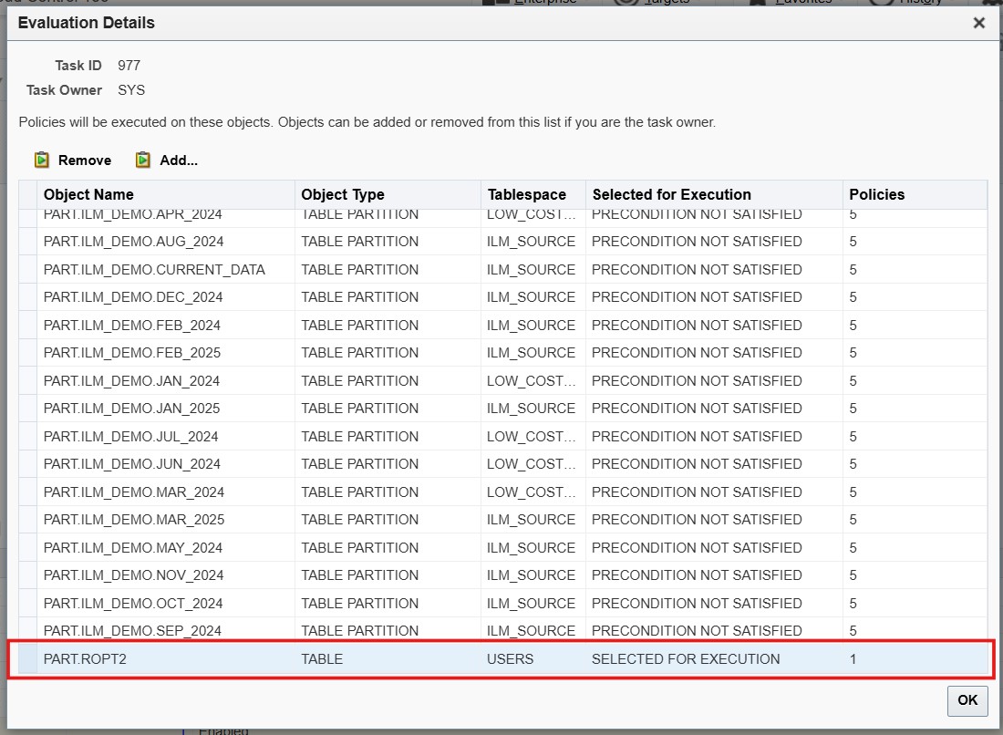Open the History menu
Viewport: 1003px width, 735px height.
(916, 3)
